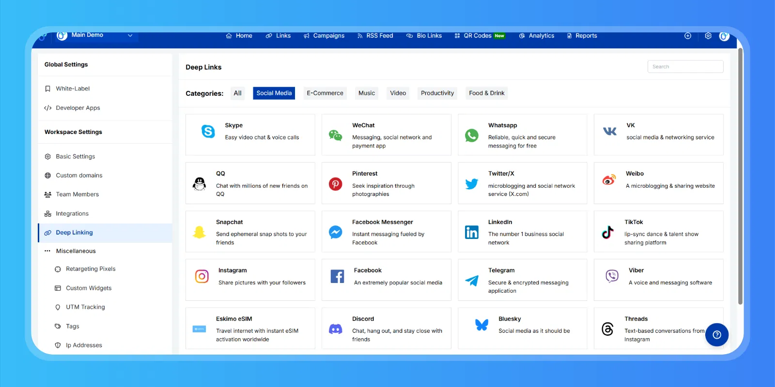Select the Pinterest logo icon
Screen dimensions: 775x387
tap(335, 184)
